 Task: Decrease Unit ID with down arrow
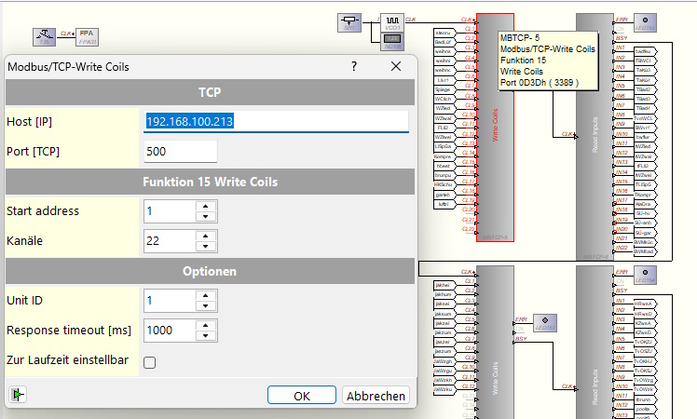(x=205, y=305)
